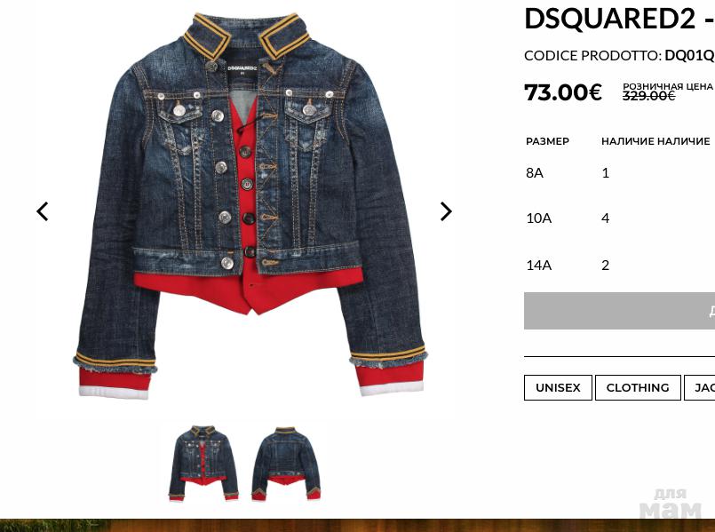
Task: Choose size 8A row
Action: 619,173
